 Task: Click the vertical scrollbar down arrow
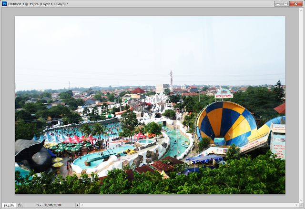(301, 200)
